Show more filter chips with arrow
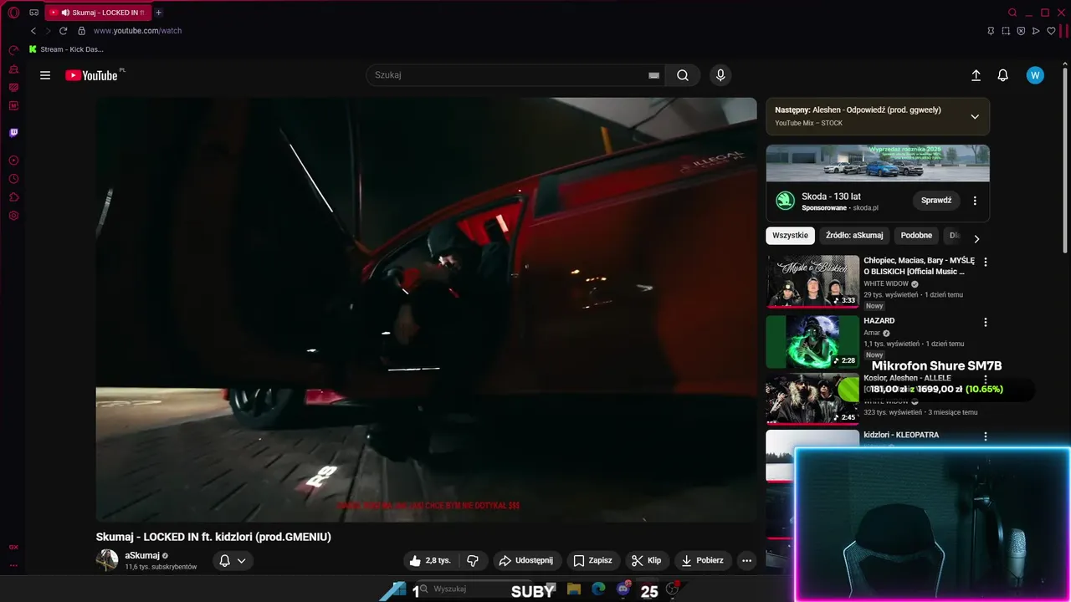 [x=976, y=239]
